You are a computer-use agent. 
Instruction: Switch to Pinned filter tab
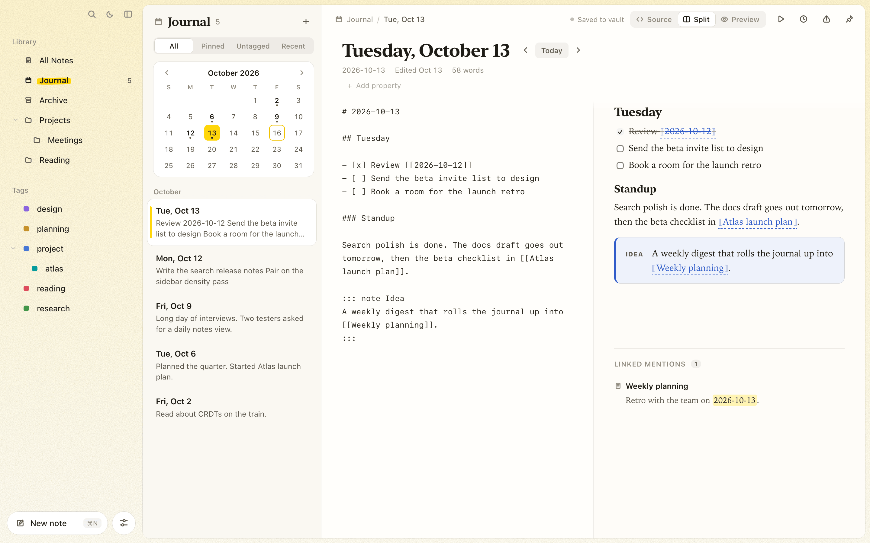coord(213,46)
